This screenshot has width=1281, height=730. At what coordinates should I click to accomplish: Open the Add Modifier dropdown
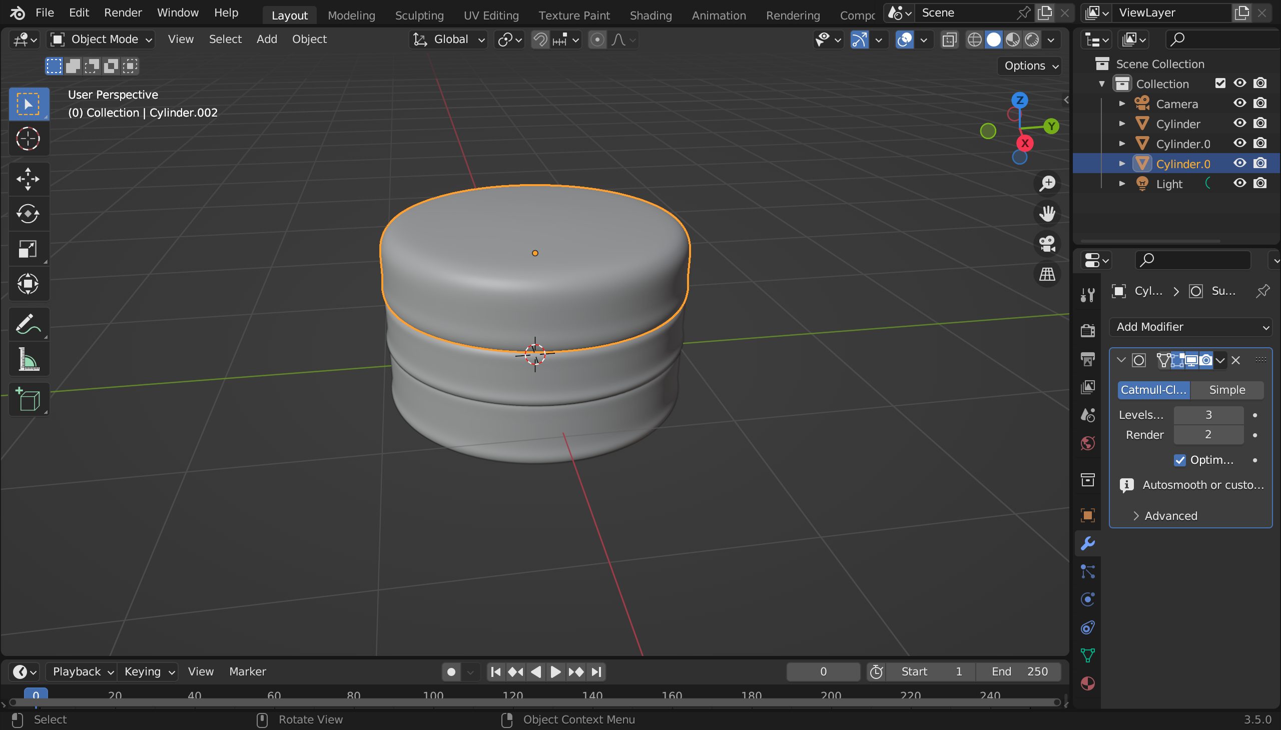pos(1191,327)
